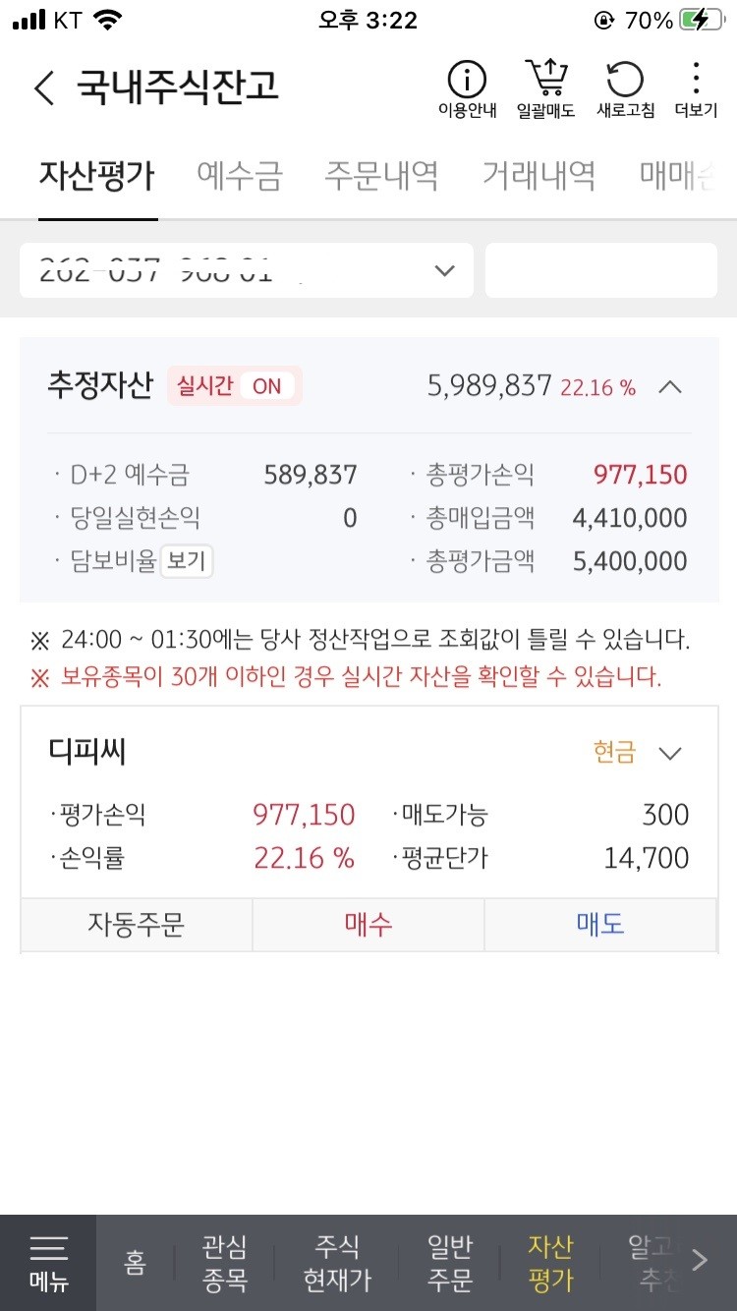Toggle the 실시간 ON switch
Viewport: 737px width, 1311px height.
point(235,386)
